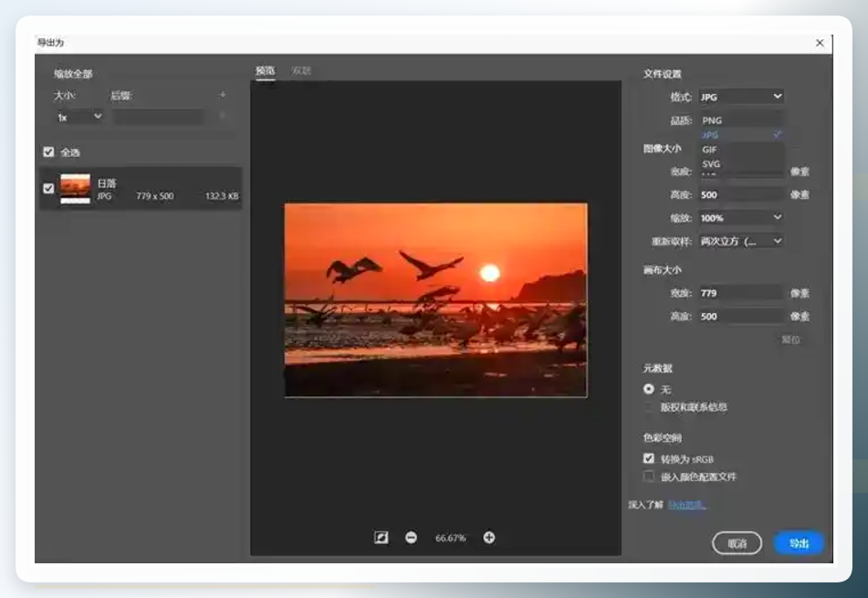Click the 66.67% zoom value
The image size is (868, 598).
coord(450,538)
